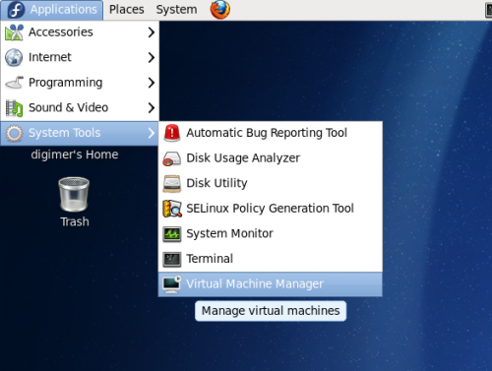Viewport: 492px width, 371px height.
Task: Click the Disk Utility drive icon
Action: coord(172,183)
